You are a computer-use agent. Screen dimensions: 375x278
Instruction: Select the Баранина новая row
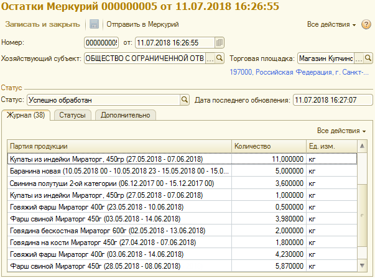(x=182, y=171)
